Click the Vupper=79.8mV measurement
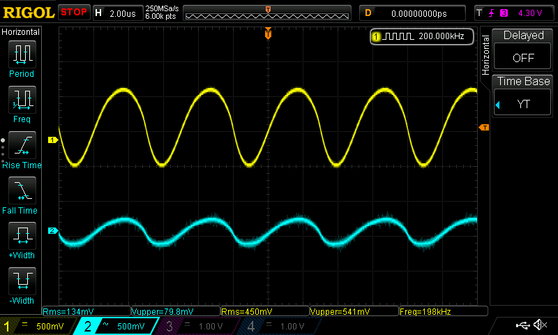The height and width of the screenshot is (335, 558). click(176, 311)
